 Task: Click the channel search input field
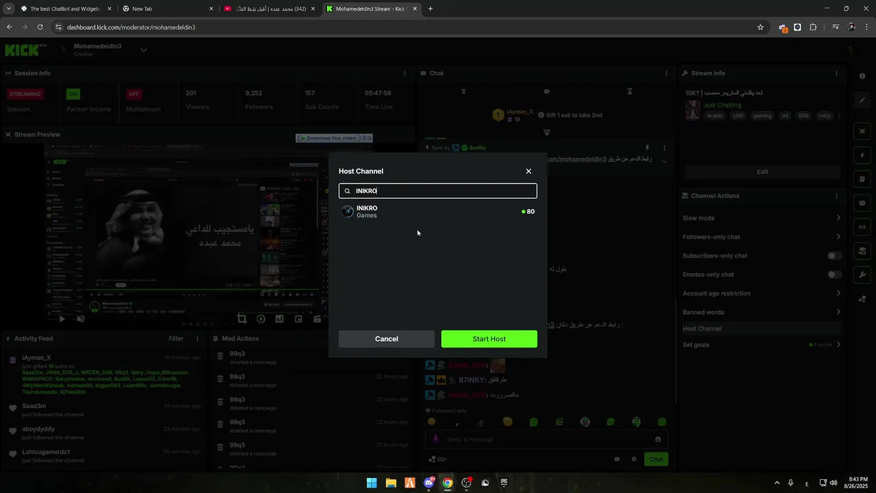tap(438, 191)
